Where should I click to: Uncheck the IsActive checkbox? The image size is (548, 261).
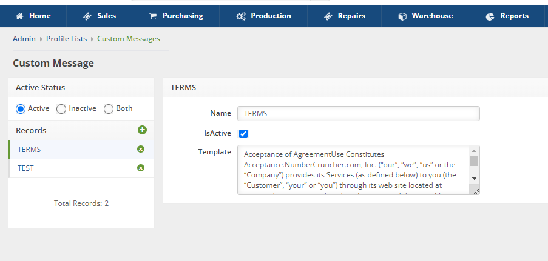[243, 134]
